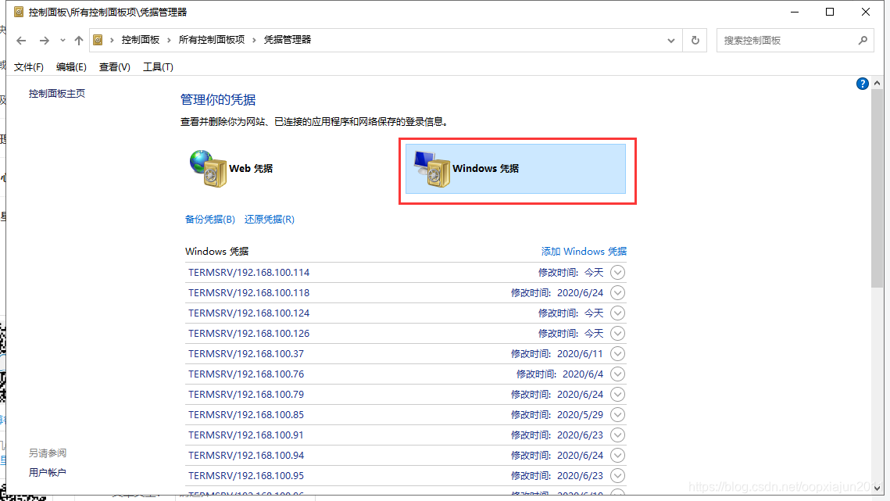
Task: Expand TERMSRV/192.168.100.91 credential chevron
Action: pyautogui.click(x=617, y=435)
